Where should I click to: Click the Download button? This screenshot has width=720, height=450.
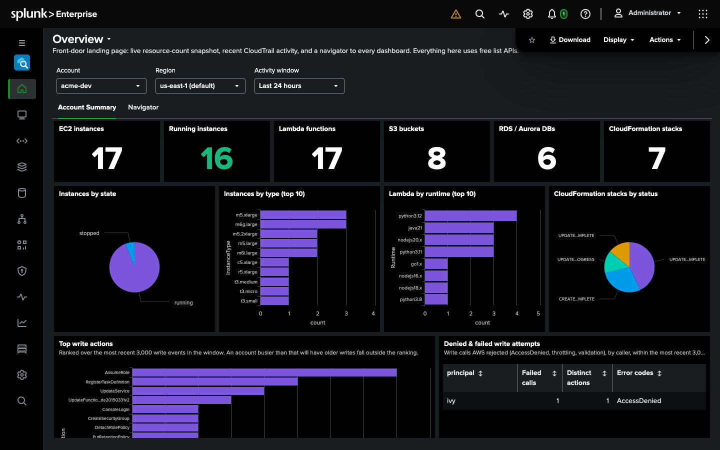570,40
